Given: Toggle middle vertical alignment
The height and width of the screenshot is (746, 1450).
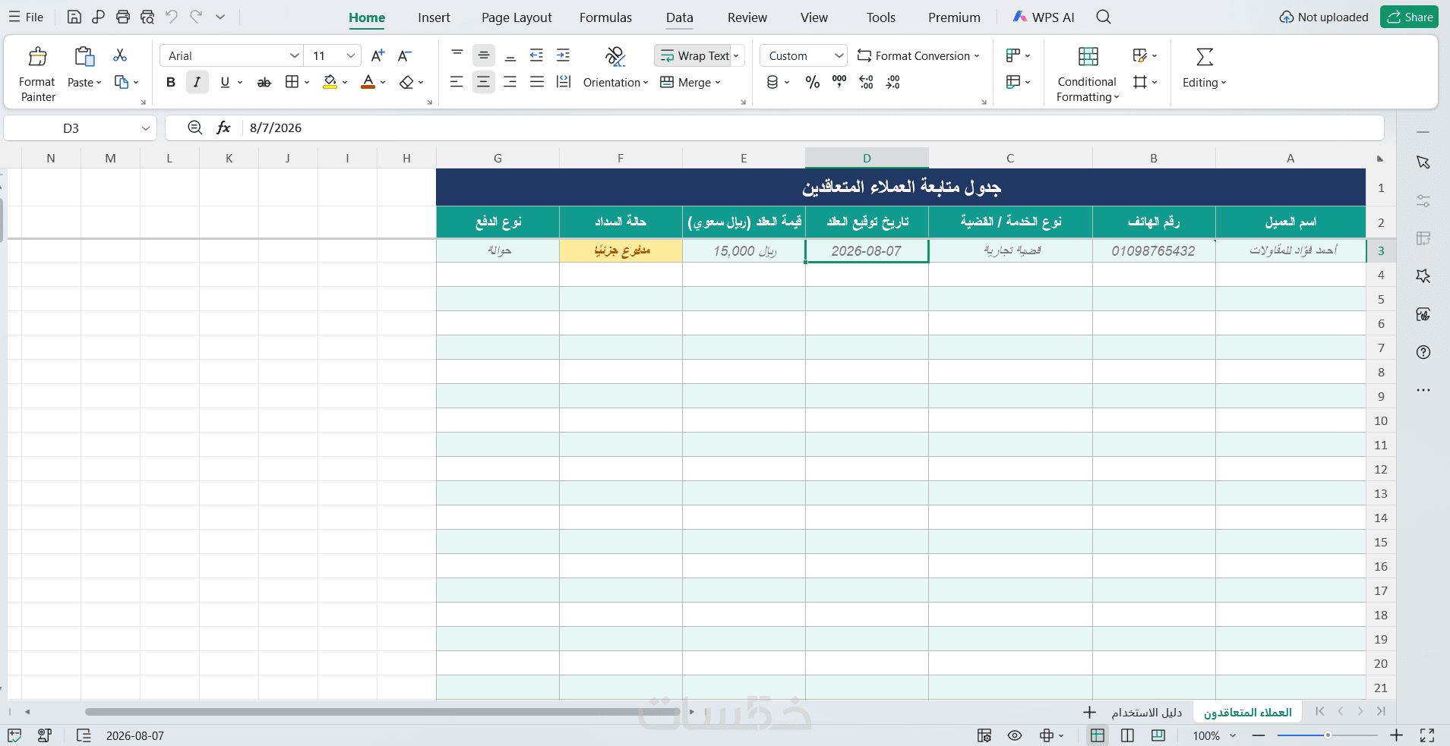Looking at the screenshot, I should click(483, 55).
